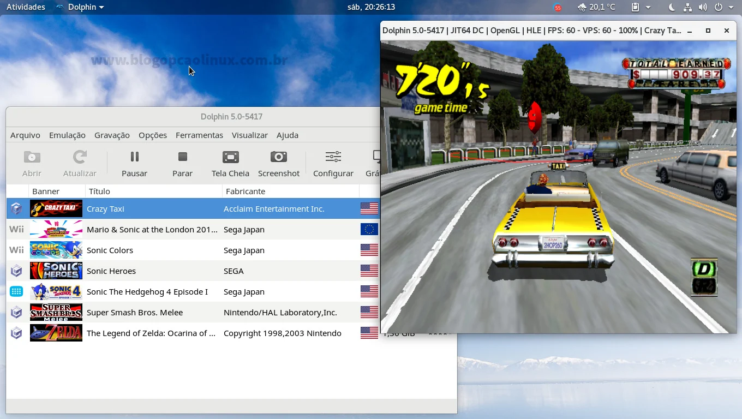Click the Mario & Sonic London banner thumbnail
The height and width of the screenshot is (419, 742).
[x=56, y=229]
